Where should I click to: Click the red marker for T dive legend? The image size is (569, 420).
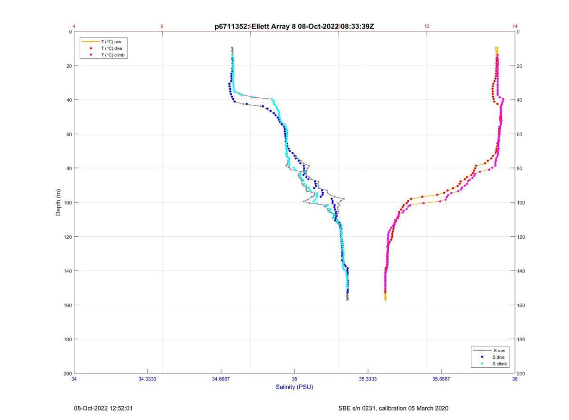91,48
